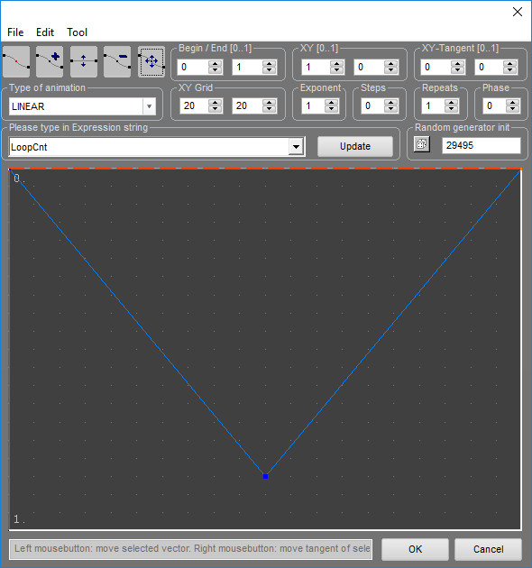The width and height of the screenshot is (532, 568).
Task: Decrease the Y coordinate value in XY group
Action: coord(390,70)
